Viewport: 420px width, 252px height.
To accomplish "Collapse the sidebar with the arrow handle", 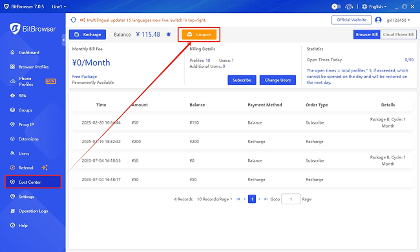I will (x=63, y=40).
